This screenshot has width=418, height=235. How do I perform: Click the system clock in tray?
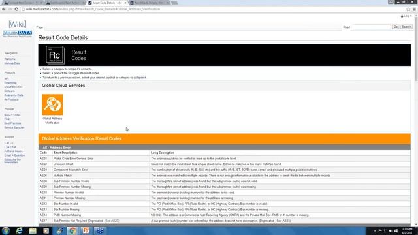(406, 230)
